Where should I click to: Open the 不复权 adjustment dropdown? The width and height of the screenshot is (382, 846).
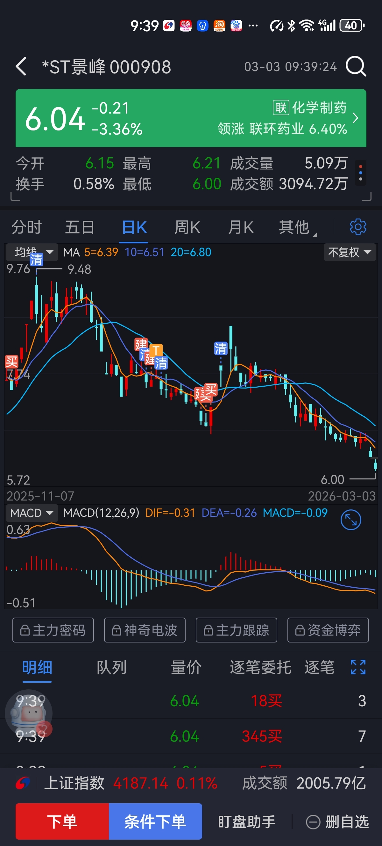pyautogui.click(x=350, y=252)
